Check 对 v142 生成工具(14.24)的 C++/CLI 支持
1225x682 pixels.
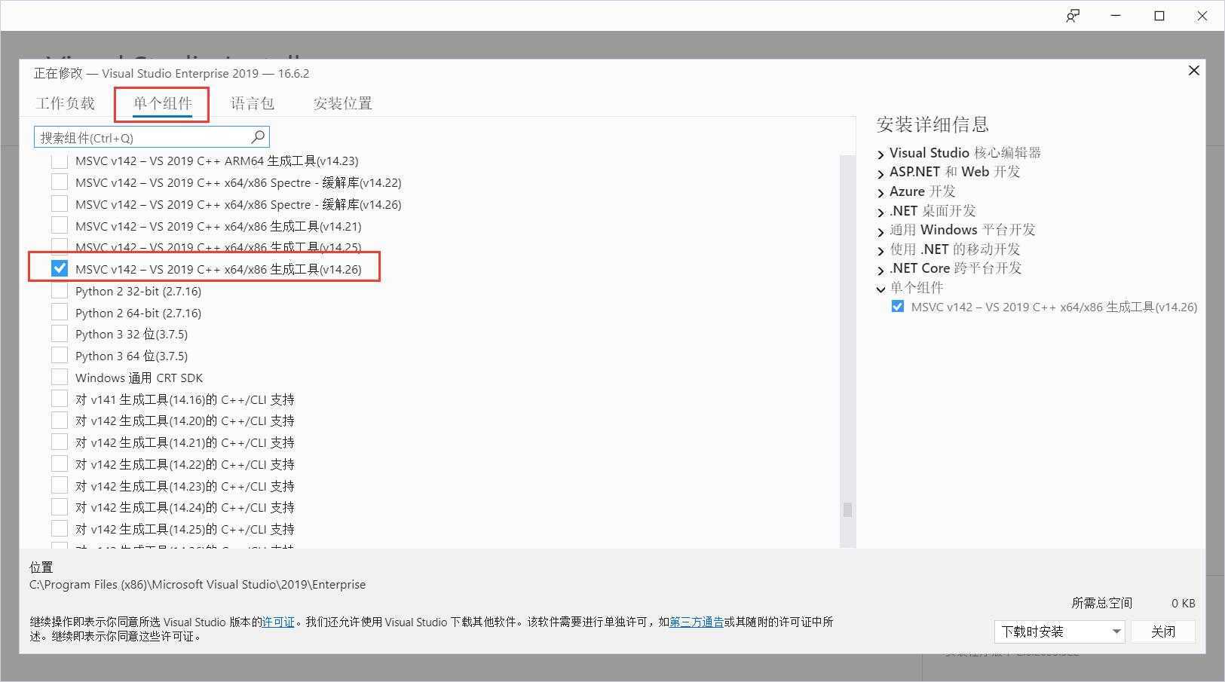pyautogui.click(x=60, y=507)
